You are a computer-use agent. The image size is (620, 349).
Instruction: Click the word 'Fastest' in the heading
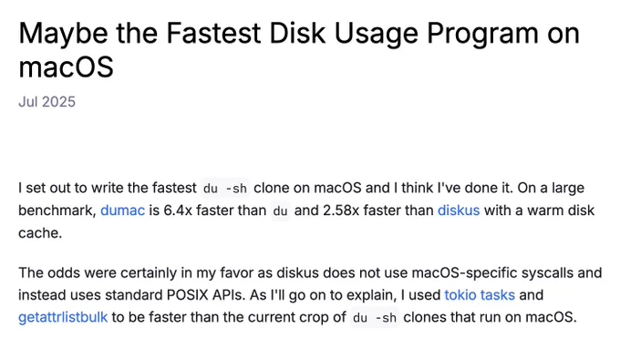click(x=213, y=33)
